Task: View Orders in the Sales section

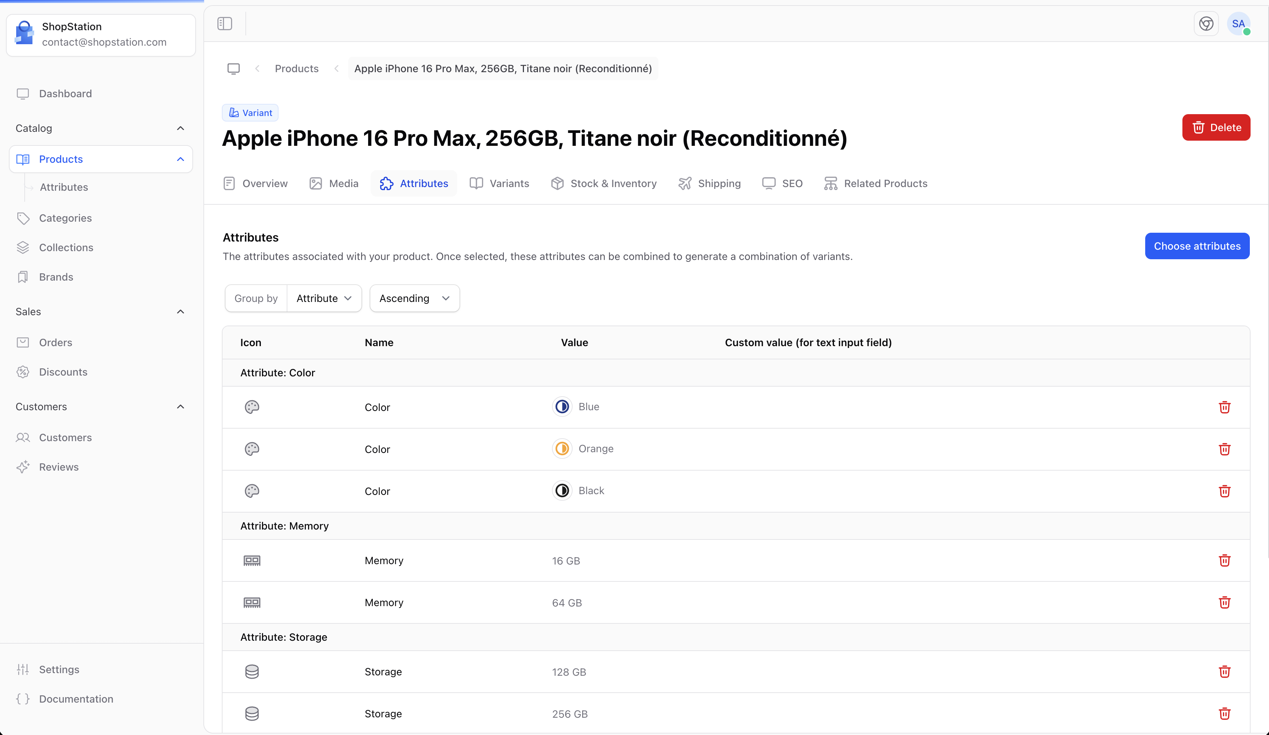Action: pyautogui.click(x=55, y=342)
